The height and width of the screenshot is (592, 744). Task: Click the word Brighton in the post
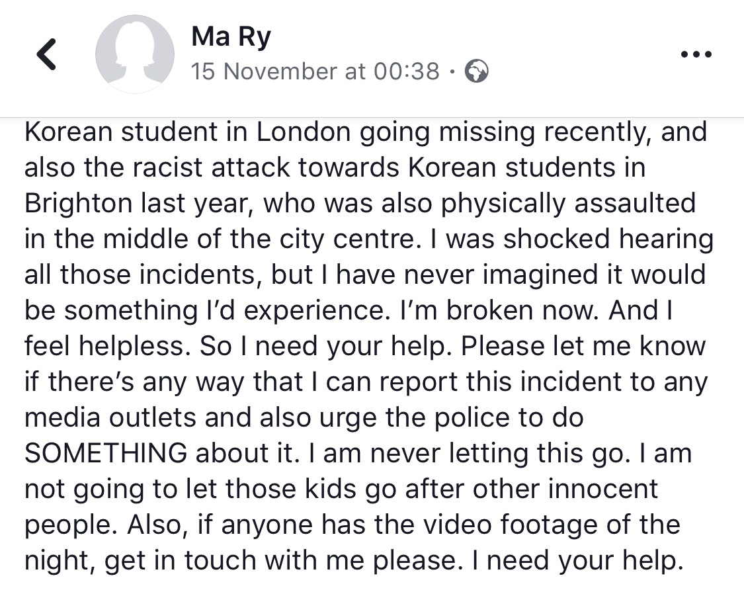[78, 204]
